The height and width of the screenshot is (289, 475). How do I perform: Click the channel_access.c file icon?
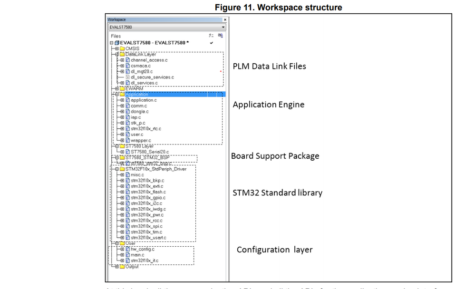click(127, 60)
